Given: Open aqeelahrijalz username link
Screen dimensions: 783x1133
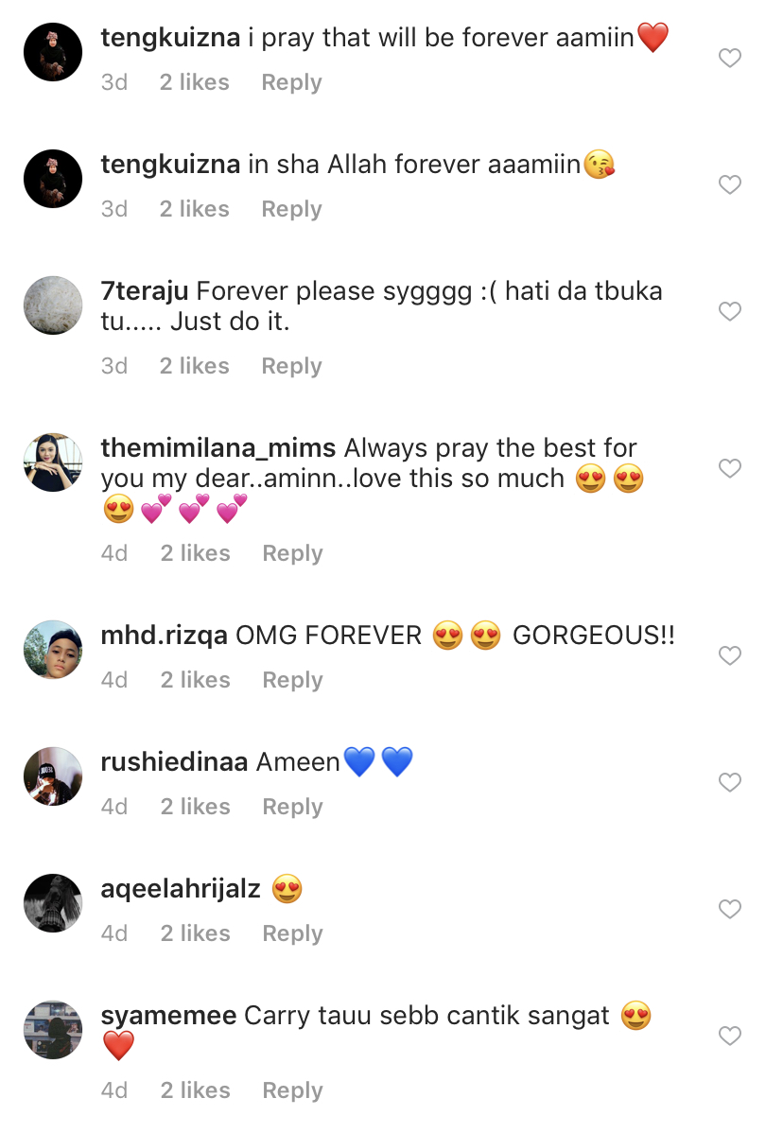Looking at the screenshot, I should point(181,889).
